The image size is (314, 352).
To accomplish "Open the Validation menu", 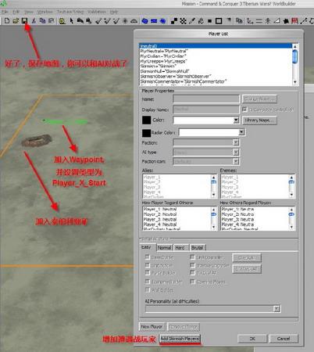I will click(x=97, y=12).
